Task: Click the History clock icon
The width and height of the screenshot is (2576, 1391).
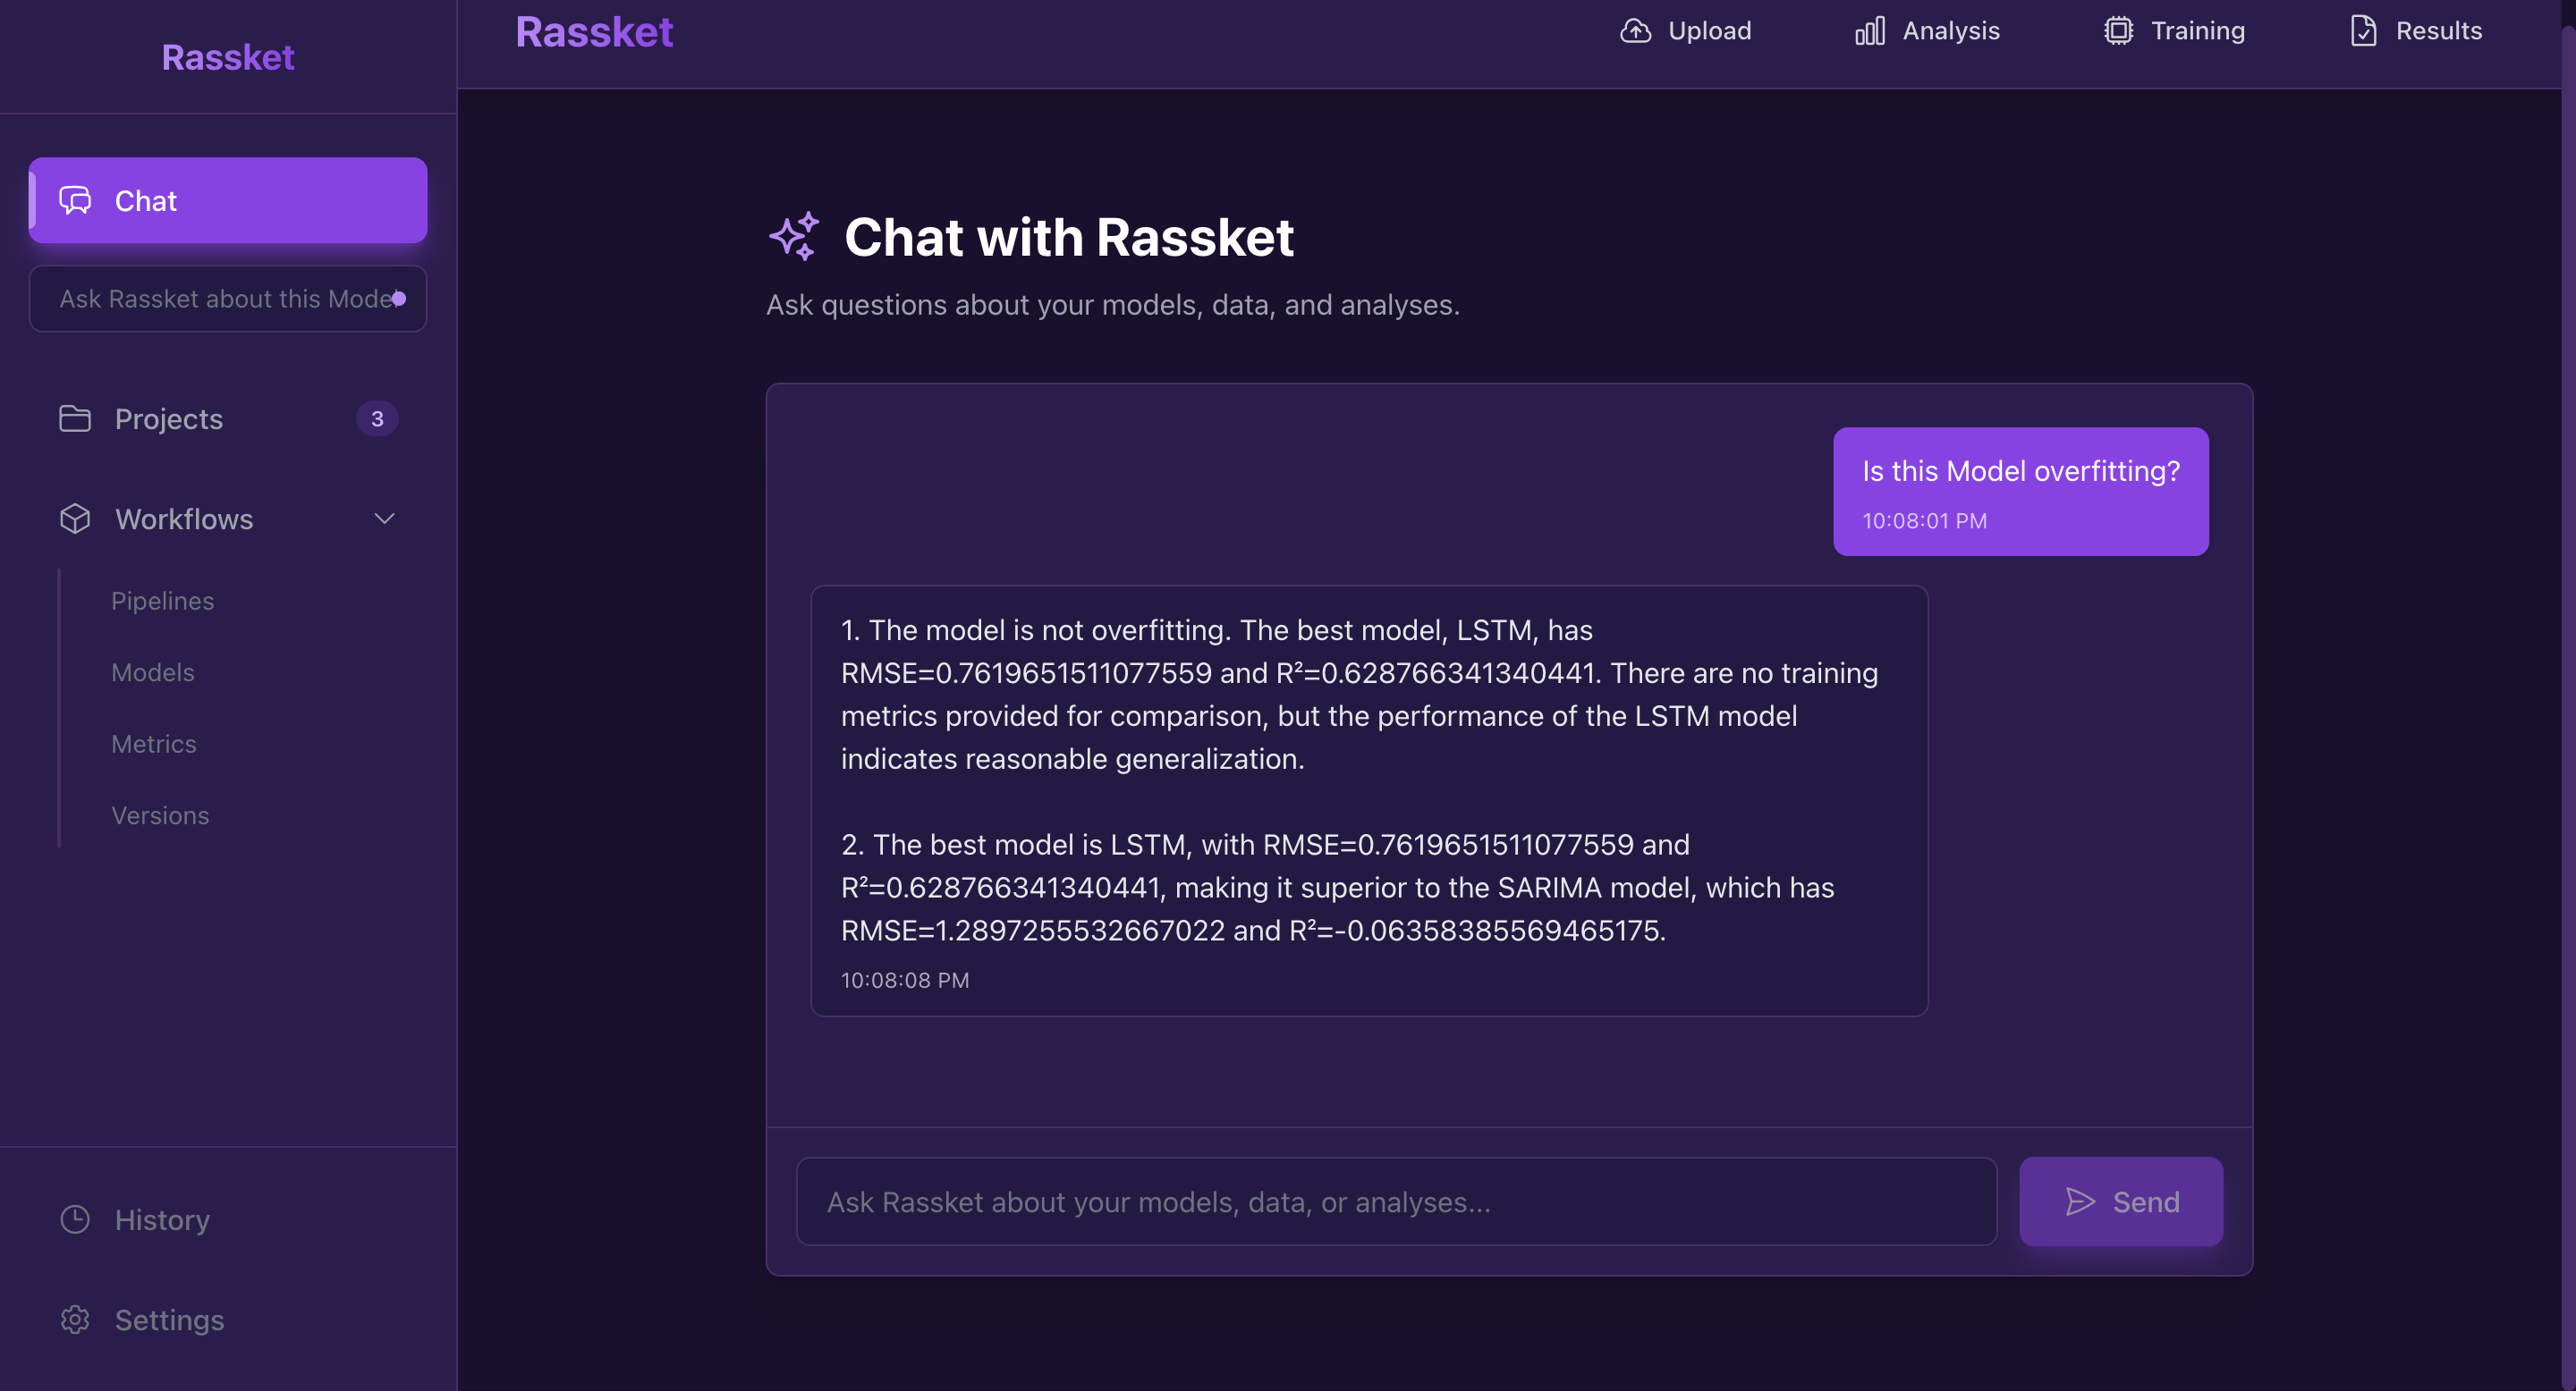Action: point(75,1219)
